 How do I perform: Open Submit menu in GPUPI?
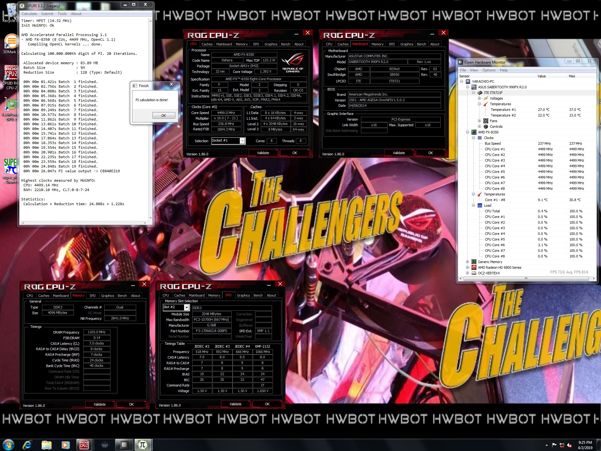(x=47, y=14)
